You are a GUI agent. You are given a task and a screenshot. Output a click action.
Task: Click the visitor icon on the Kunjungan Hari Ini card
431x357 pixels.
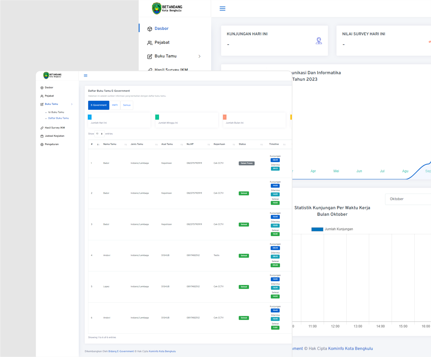[x=319, y=41]
